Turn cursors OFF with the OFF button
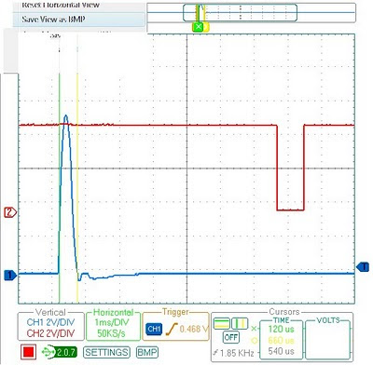The width and height of the screenshot is (373, 365). (231, 337)
